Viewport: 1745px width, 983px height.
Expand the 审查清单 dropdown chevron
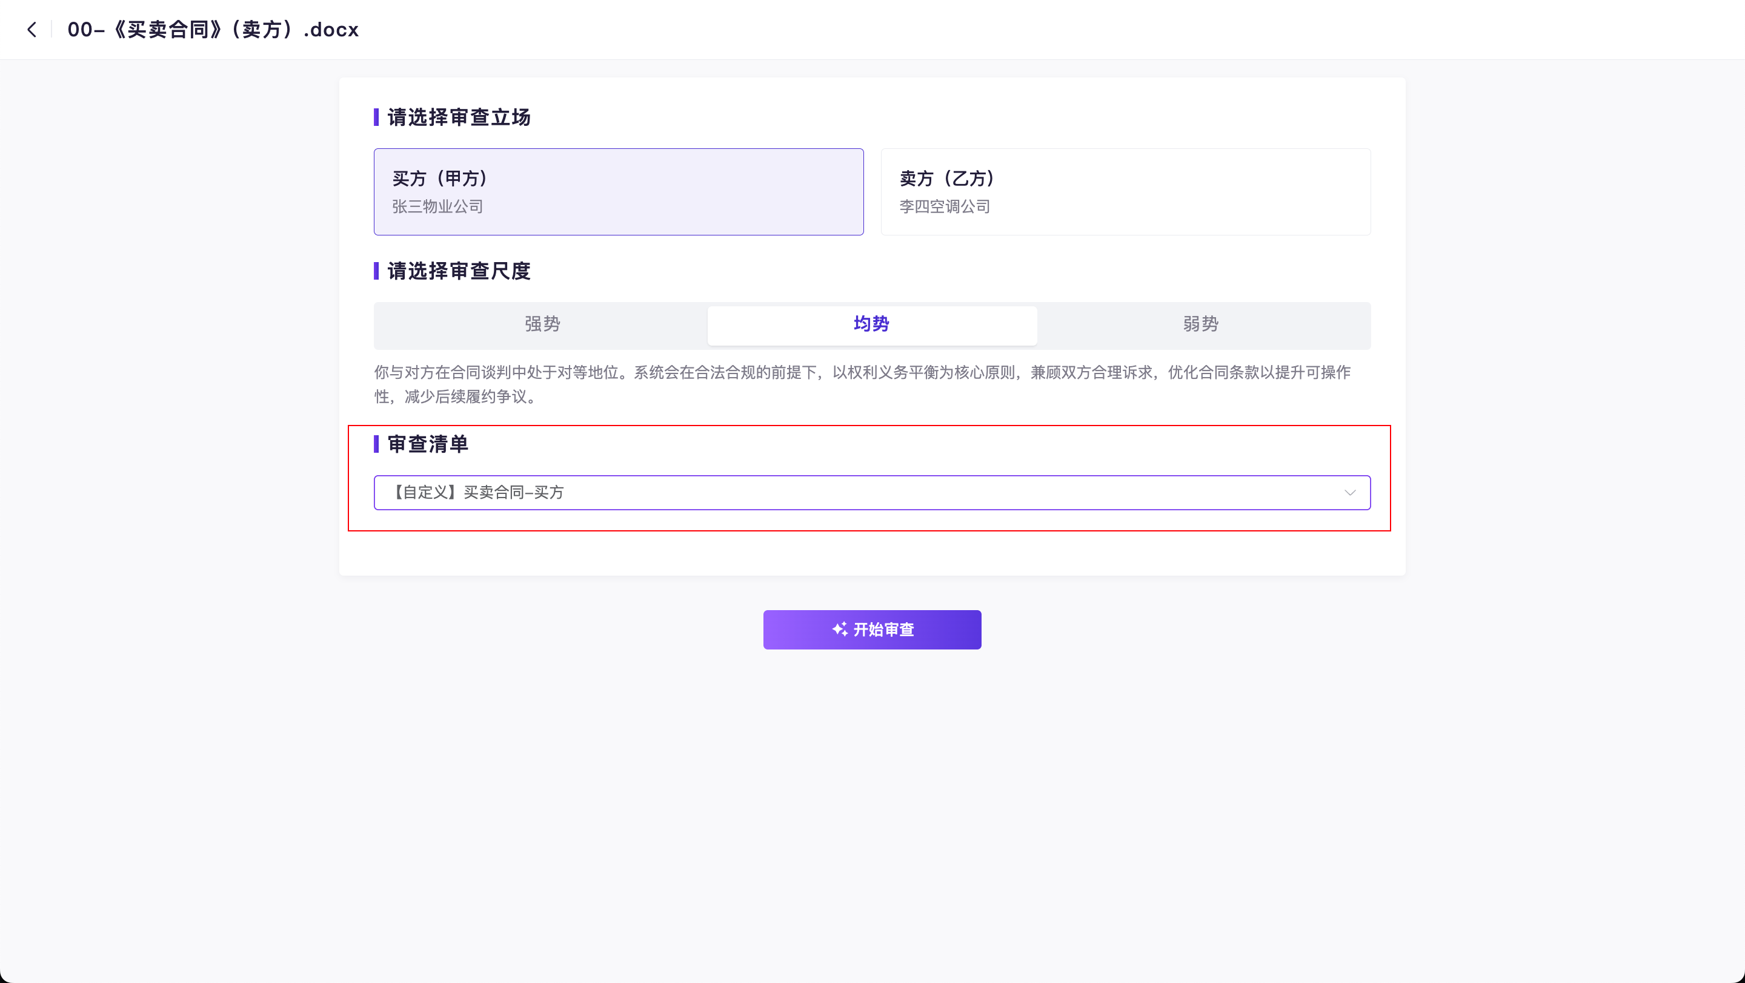tap(1349, 493)
